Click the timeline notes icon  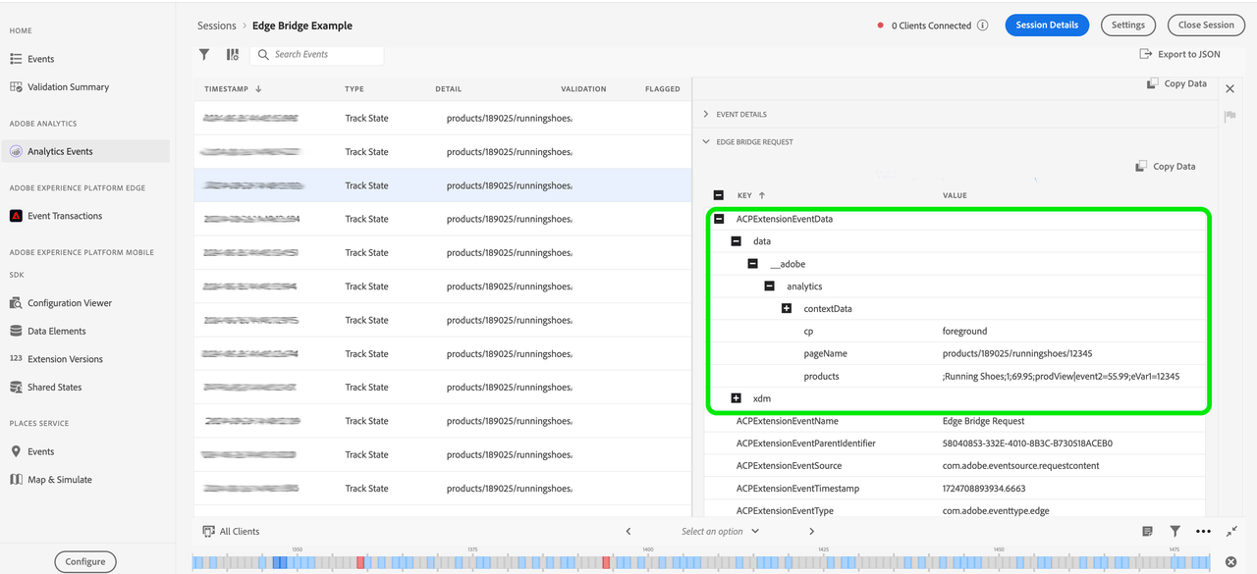(x=1147, y=532)
